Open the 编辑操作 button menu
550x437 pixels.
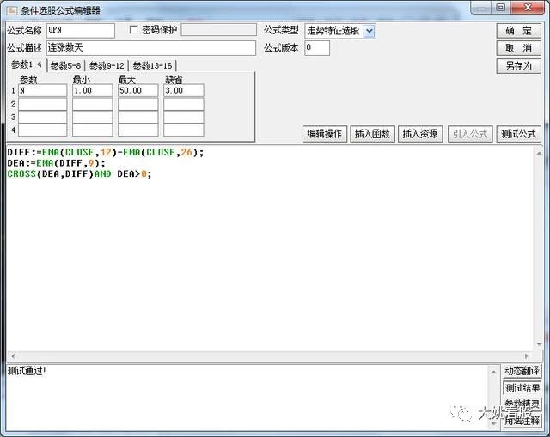pyautogui.click(x=325, y=134)
